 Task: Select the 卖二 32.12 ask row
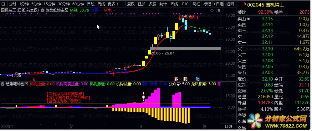pyautogui.click(x=274, y=36)
